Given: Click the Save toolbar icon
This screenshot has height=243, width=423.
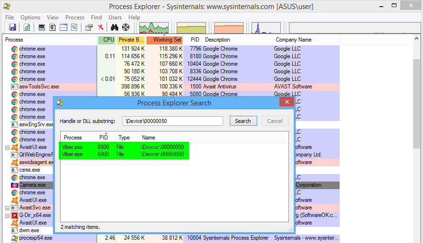Looking at the screenshot, I should coord(12,27).
